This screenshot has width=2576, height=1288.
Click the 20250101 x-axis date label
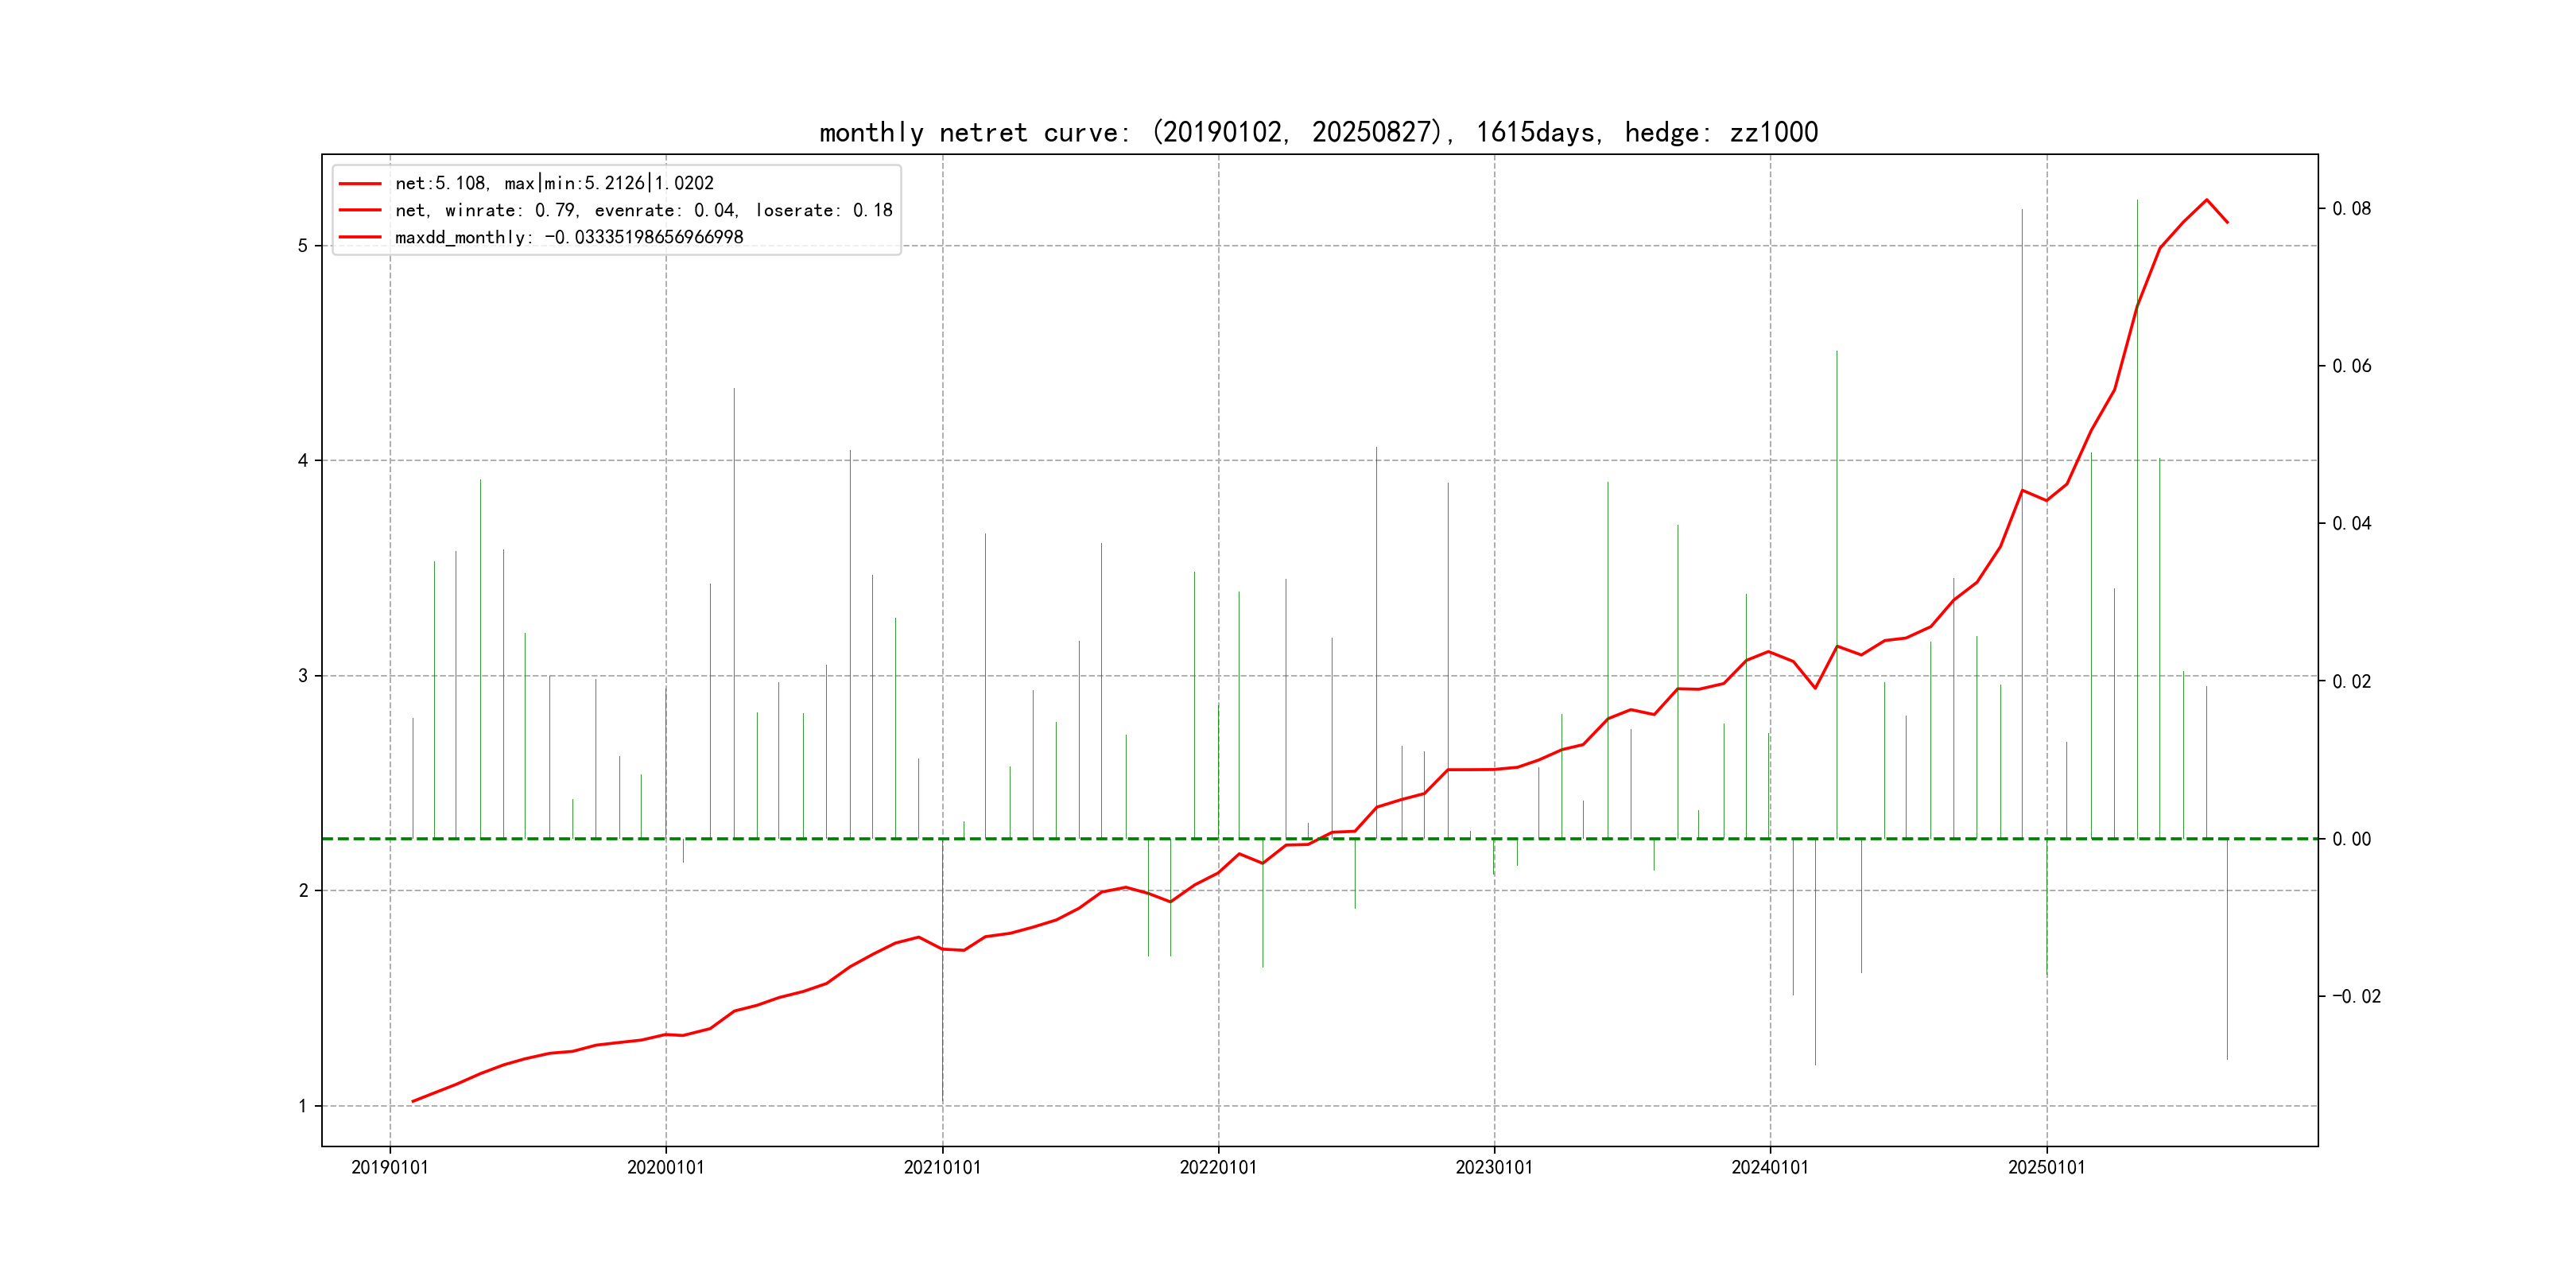[2047, 1168]
